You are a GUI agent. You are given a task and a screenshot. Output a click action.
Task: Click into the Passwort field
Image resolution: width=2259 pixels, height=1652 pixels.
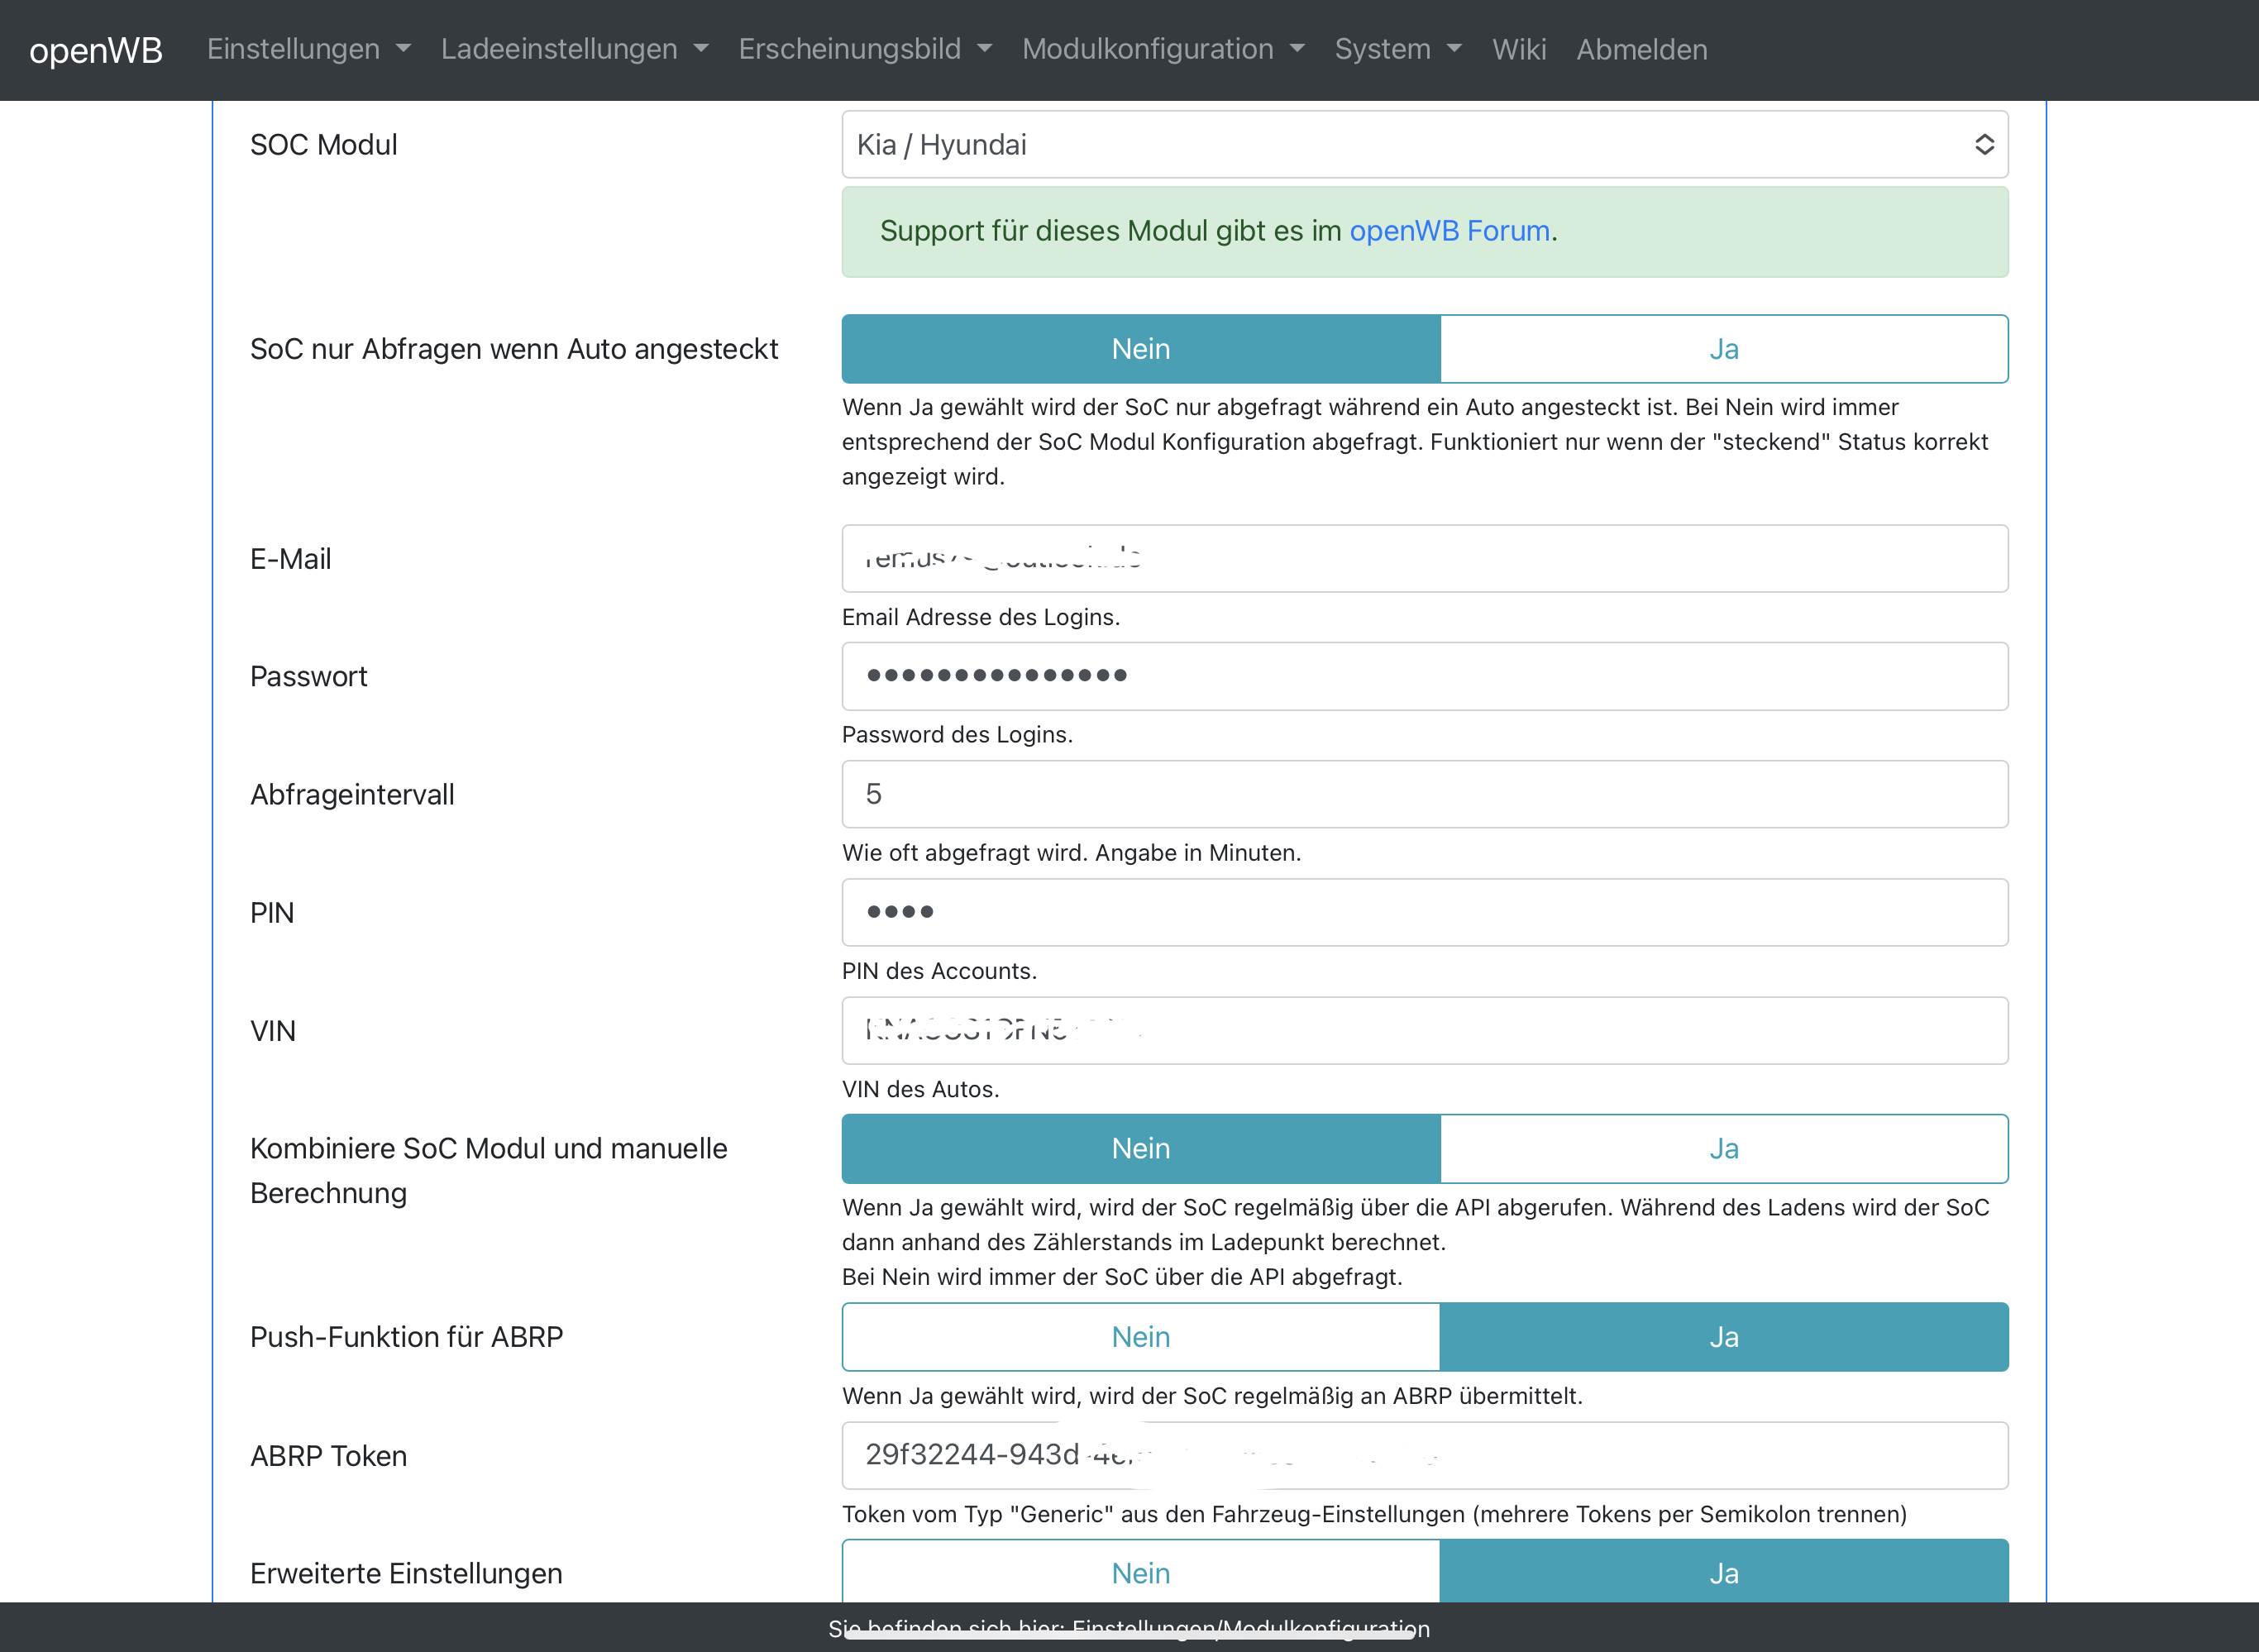click(1424, 676)
